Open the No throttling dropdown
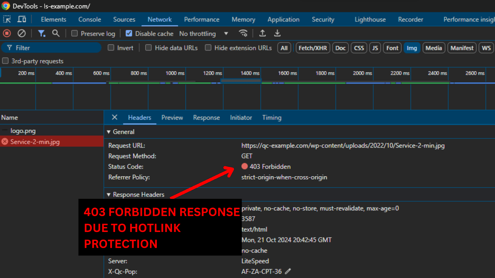 (204, 34)
